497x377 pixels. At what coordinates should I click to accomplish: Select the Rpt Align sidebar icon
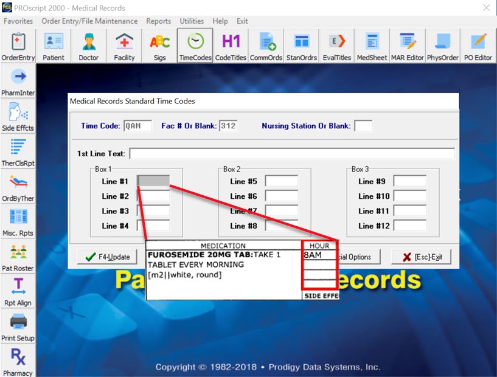(x=18, y=291)
